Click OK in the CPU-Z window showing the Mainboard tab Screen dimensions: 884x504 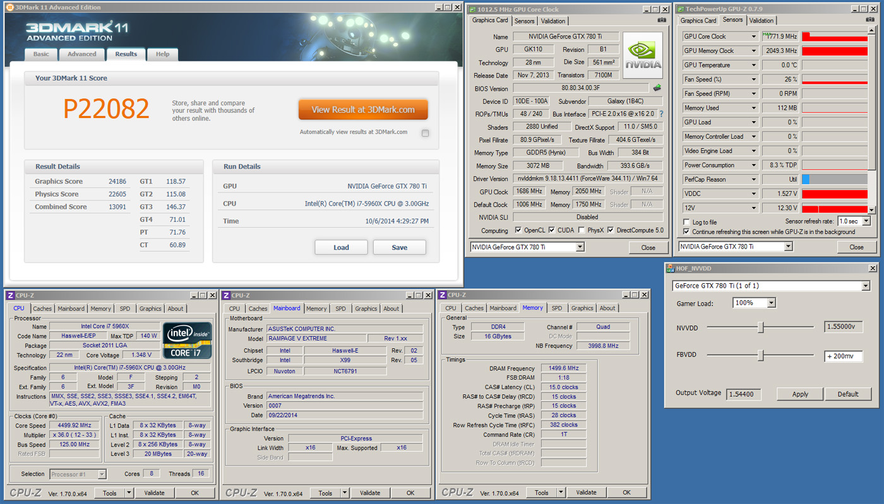[410, 493]
